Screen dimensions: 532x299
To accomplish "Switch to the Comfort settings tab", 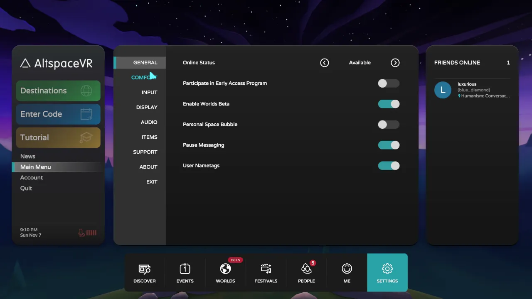I will 144,78.
